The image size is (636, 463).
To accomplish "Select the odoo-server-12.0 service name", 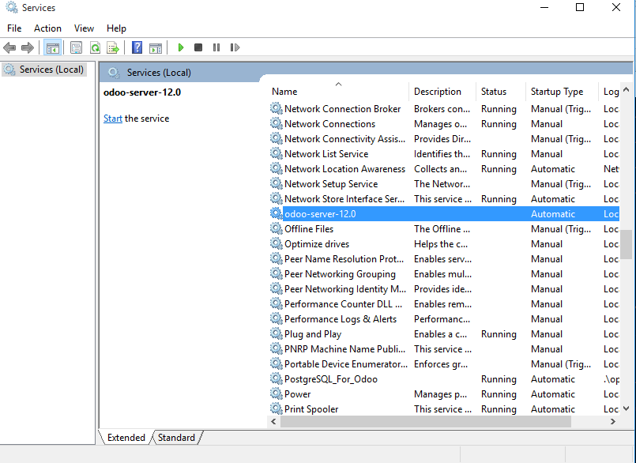I will tap(320, 214).
